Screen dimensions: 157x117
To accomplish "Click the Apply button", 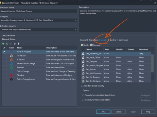I will pos(133,112).
